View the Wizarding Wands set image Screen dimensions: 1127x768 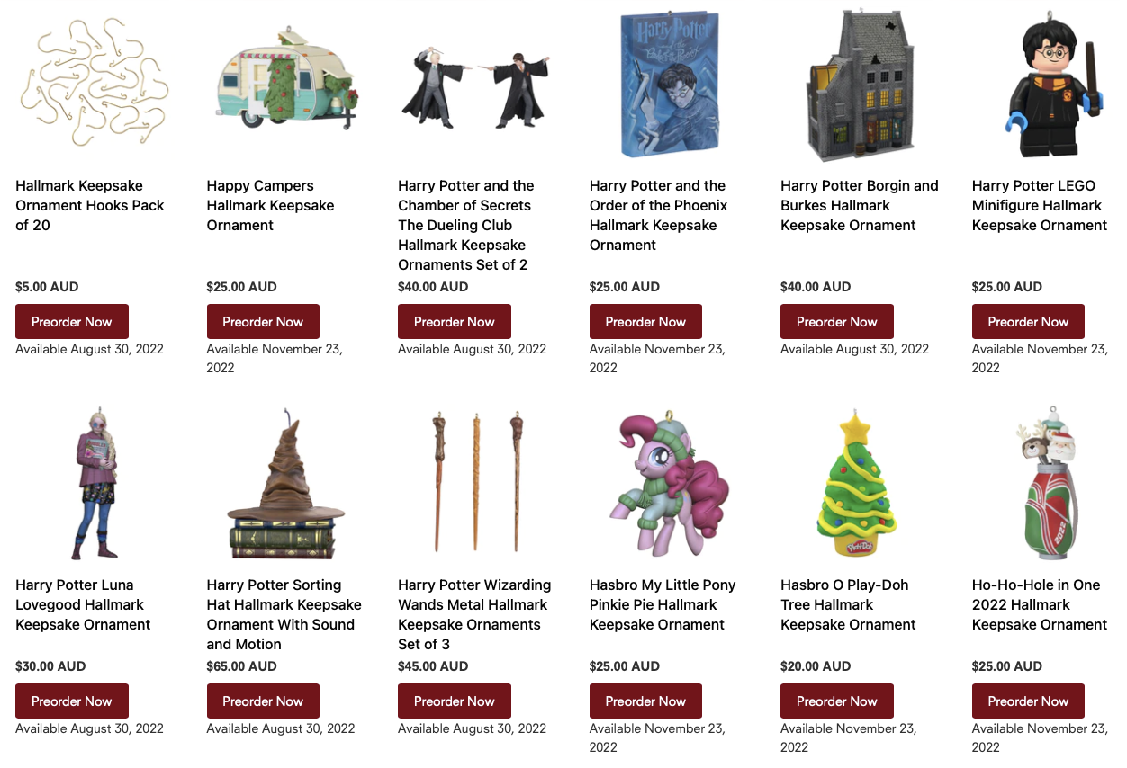(x=475, y=482)
